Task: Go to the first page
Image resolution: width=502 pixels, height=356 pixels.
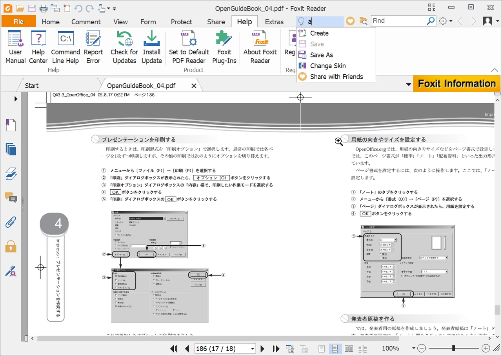Action: [174, 349]
